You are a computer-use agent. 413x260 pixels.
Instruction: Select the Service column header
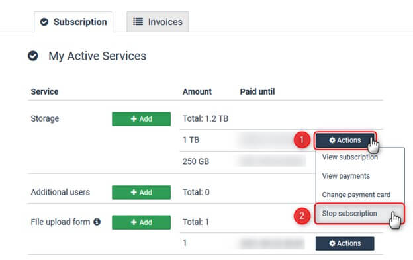click(x=44, y=91)
